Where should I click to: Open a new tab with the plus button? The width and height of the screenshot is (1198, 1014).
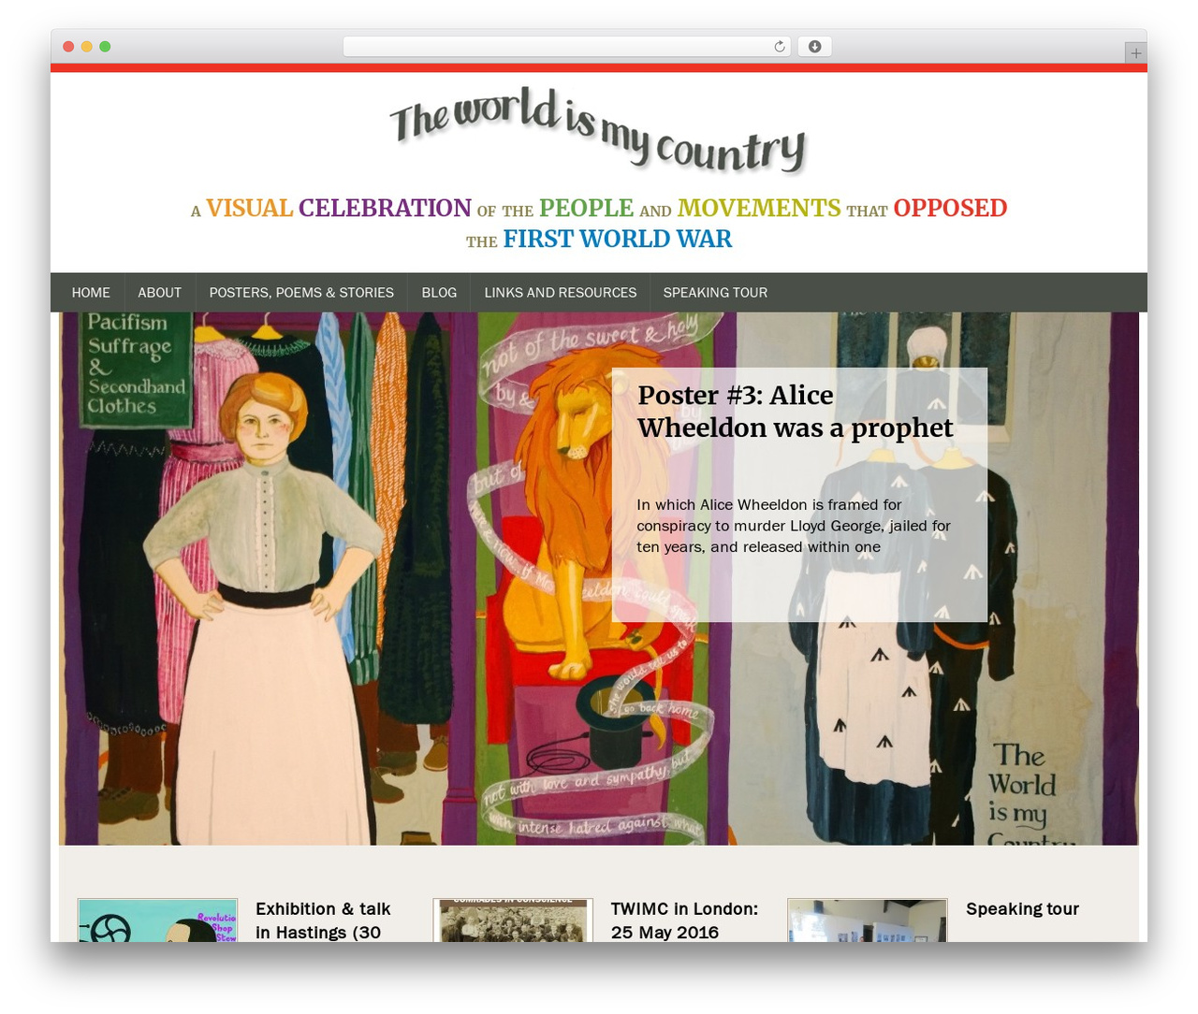click(1135, 53)
